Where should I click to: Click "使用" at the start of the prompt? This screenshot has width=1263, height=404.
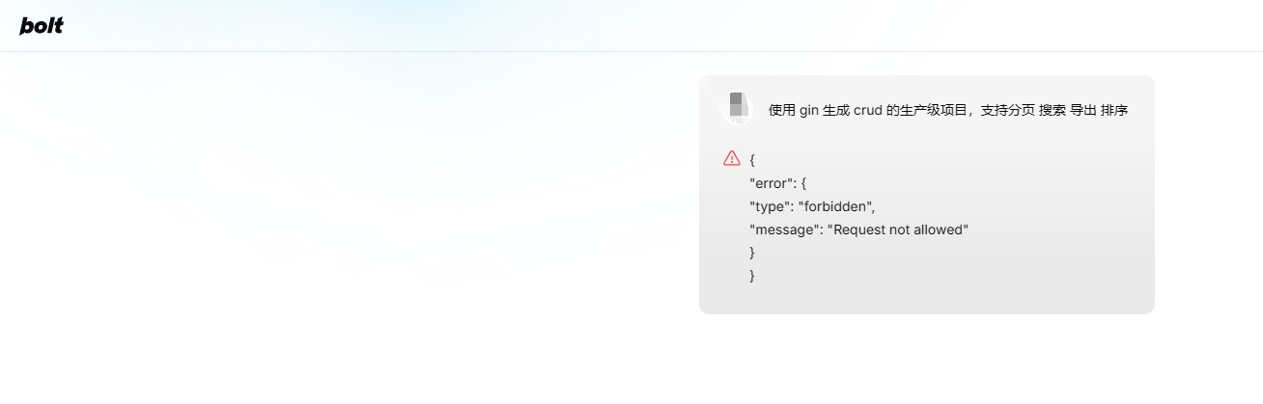782,110
